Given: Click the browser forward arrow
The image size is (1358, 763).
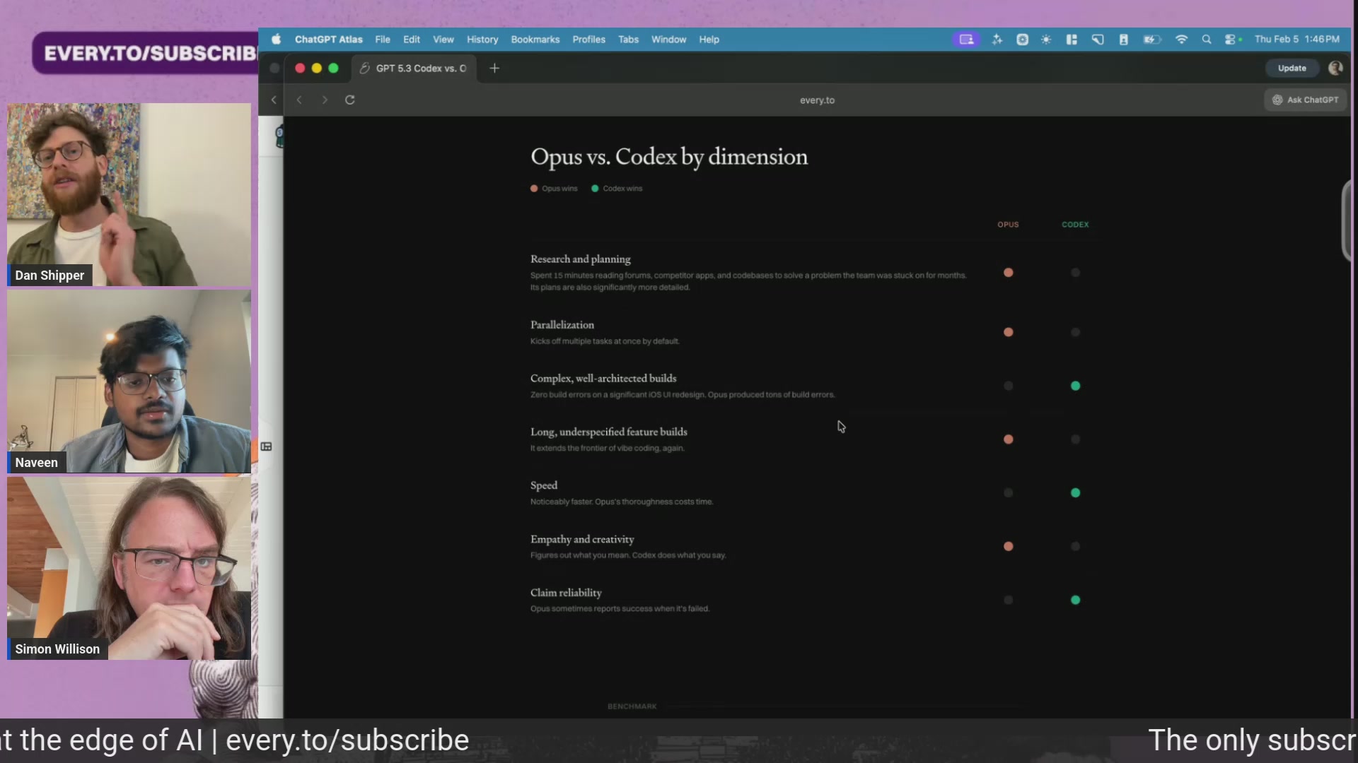Looking at the screenshot, I should point(325,100).
